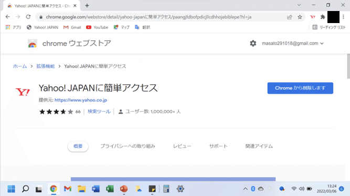This screenshot has width=350, height=196.
Task: Click the site lock icon in address bar
Action: tap(41, 17)
